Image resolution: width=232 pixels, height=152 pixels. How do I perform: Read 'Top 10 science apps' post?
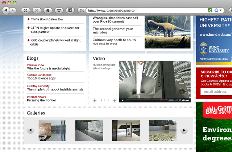click(x=41, y=78)
